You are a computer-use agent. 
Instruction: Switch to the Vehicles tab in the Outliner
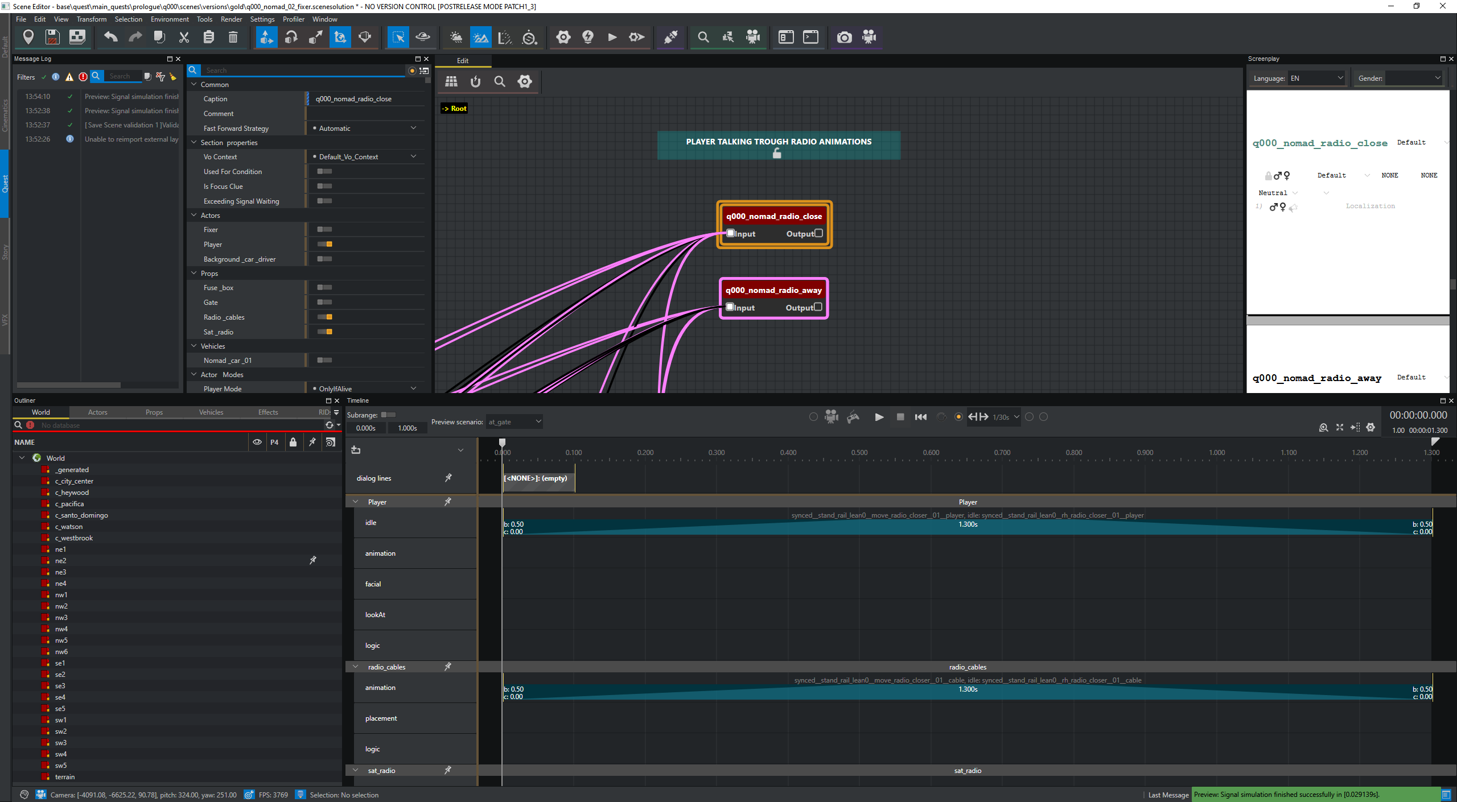click(211, 412)
